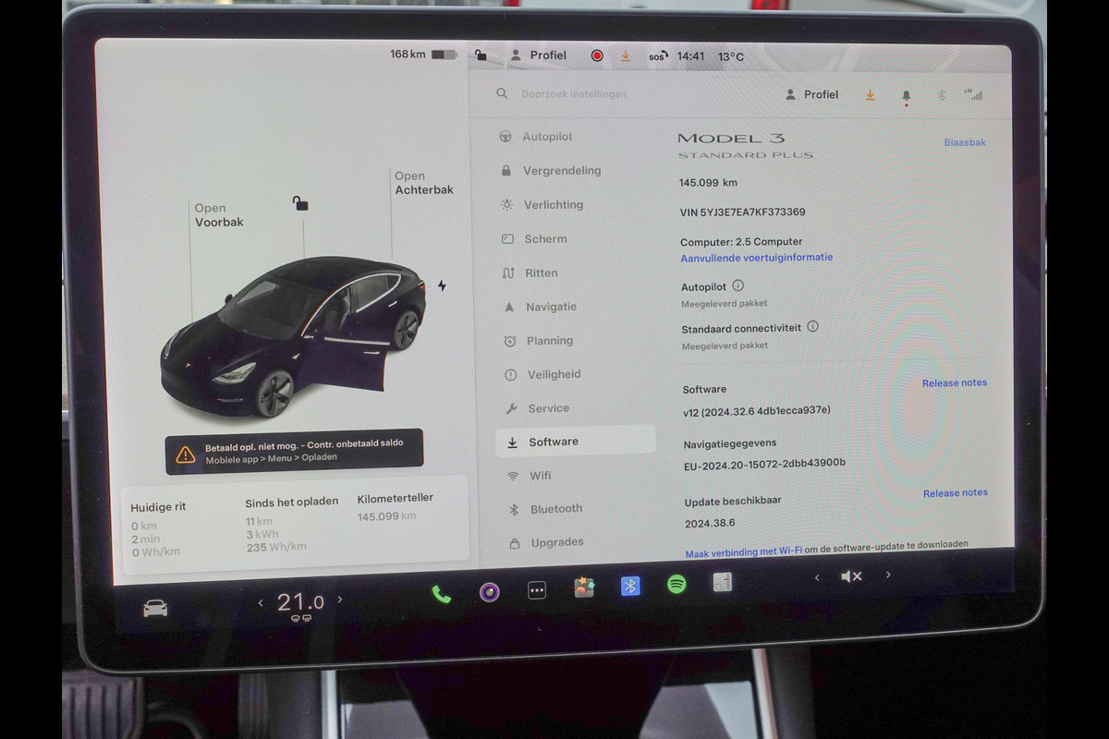This screenshot has width=1109, height=739.
Task: Tap the Bluetooth app icon in dock
Action: (630, 586)
